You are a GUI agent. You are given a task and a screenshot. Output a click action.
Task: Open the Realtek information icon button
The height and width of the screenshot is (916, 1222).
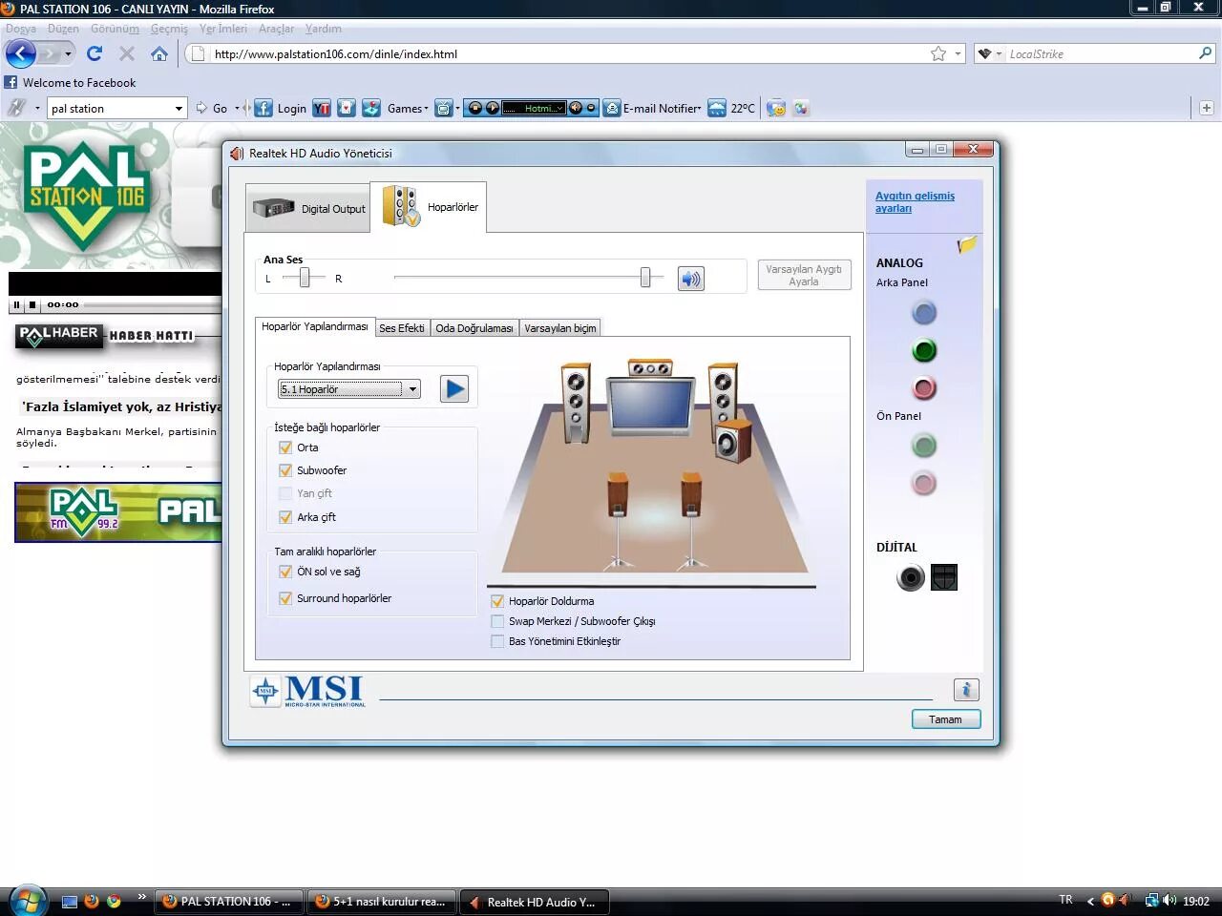click(x=966, y=690)
